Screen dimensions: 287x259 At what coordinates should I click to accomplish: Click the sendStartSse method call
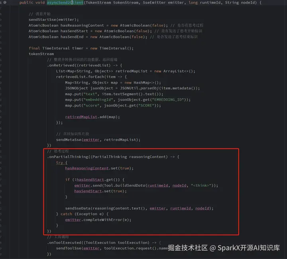42,20
